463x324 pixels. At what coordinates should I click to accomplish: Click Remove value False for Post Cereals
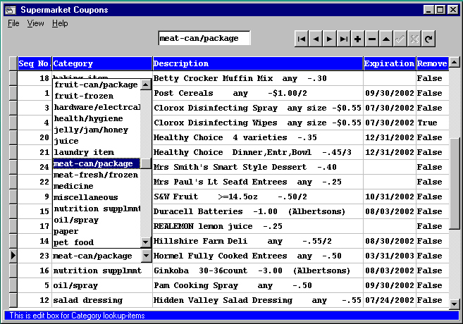pyautogui.click(x=432, y=93)
